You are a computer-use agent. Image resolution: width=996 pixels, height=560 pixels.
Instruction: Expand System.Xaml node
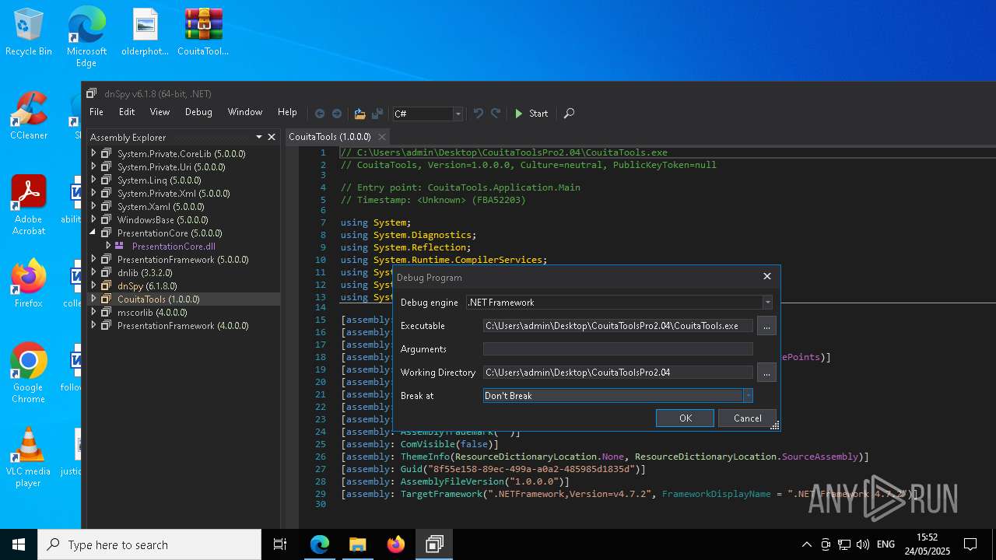pyautogui.click(x=93, y=207)
